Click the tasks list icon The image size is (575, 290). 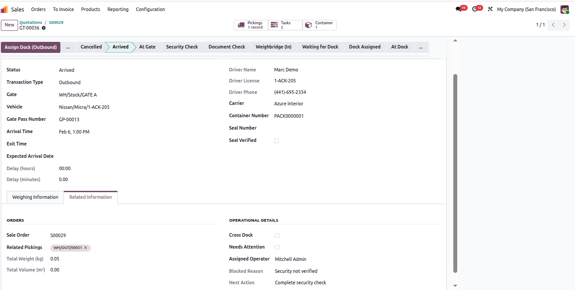[274, 25]
